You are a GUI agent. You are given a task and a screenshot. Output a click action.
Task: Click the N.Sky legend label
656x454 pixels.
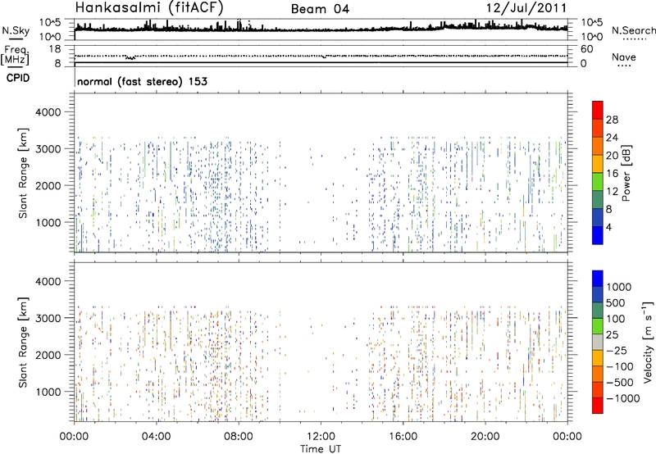(x=16, y=30)
